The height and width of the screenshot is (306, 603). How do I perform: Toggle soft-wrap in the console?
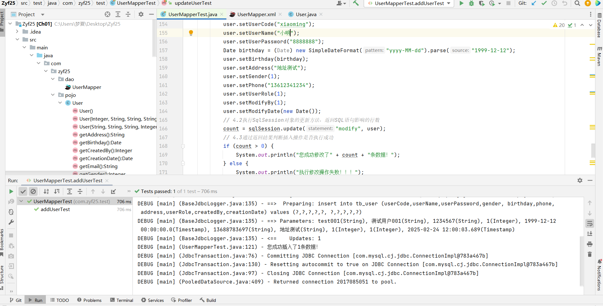(x=590, y=223)
